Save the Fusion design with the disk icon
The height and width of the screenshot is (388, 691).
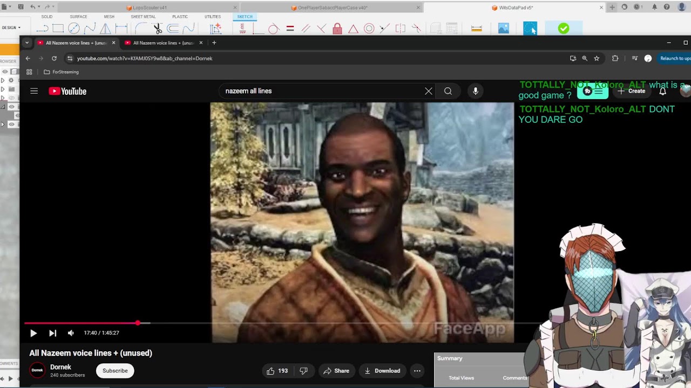[x=21, y=7]
